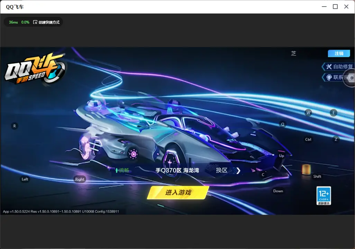
Task: Click the Down key mapping overlay
Action: [x=278, y=191]
